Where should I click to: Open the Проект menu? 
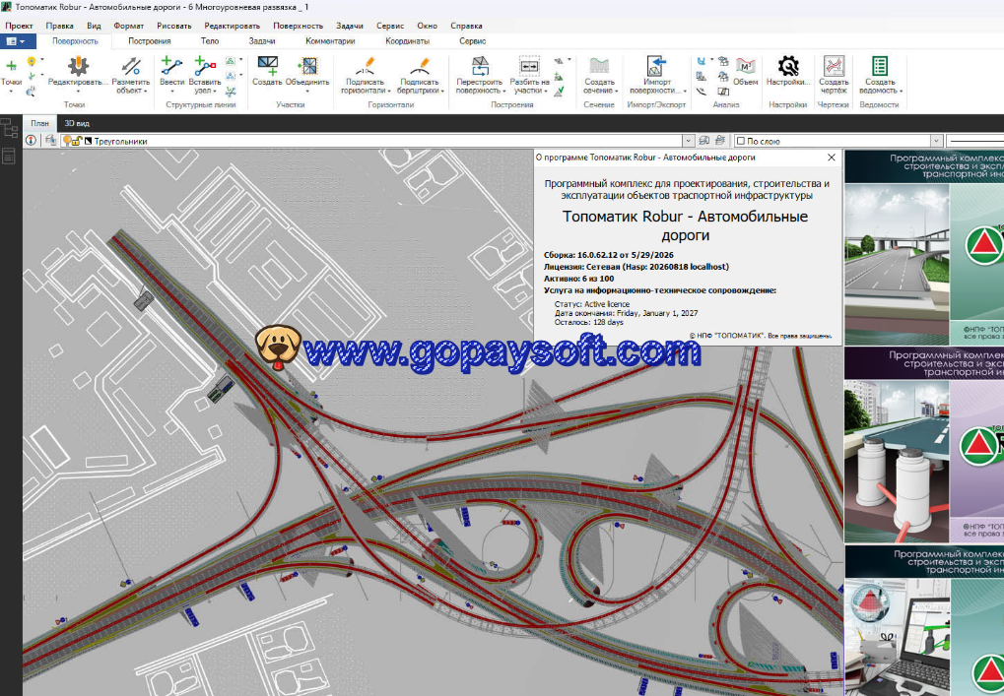19,26
